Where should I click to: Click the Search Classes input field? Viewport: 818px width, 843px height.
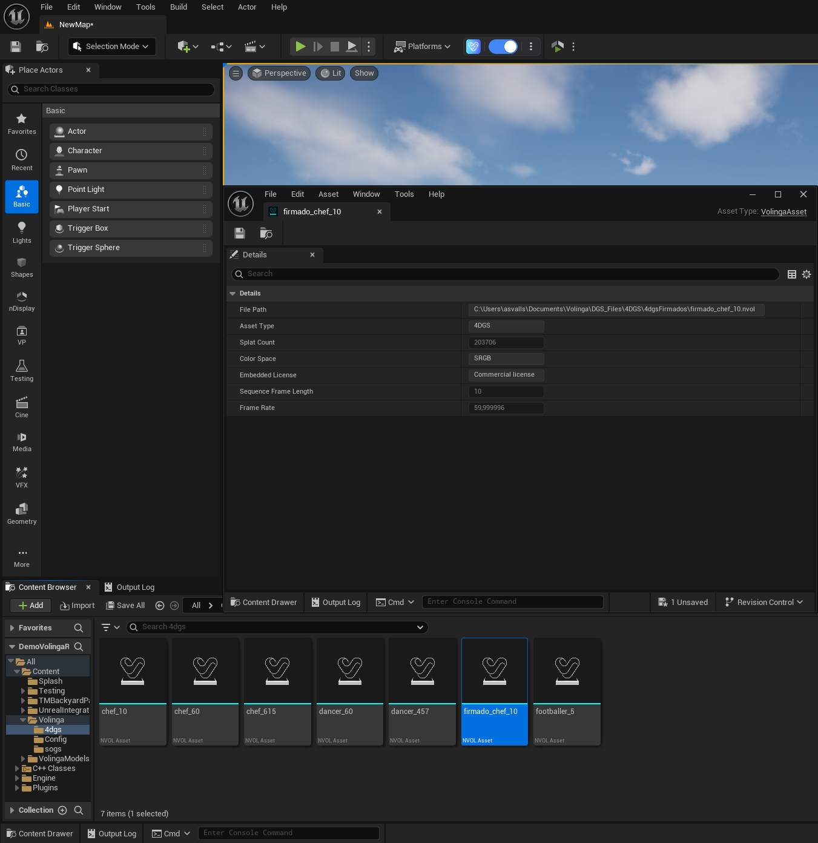111,89
